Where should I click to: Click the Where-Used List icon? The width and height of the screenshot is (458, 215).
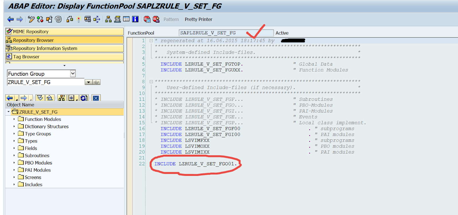pos(97,19)
